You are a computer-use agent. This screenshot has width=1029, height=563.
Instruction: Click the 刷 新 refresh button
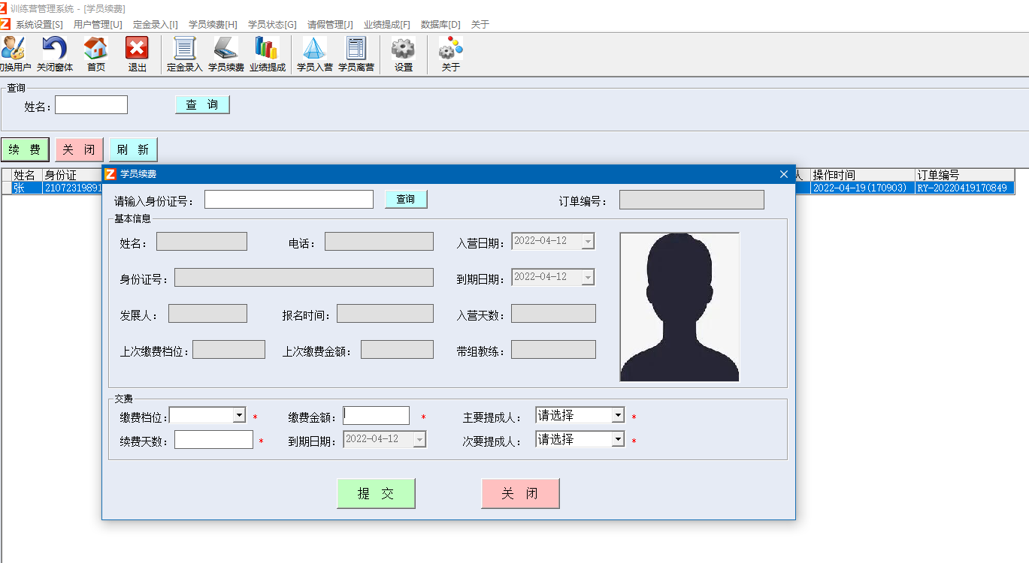[x=133, y=149]
